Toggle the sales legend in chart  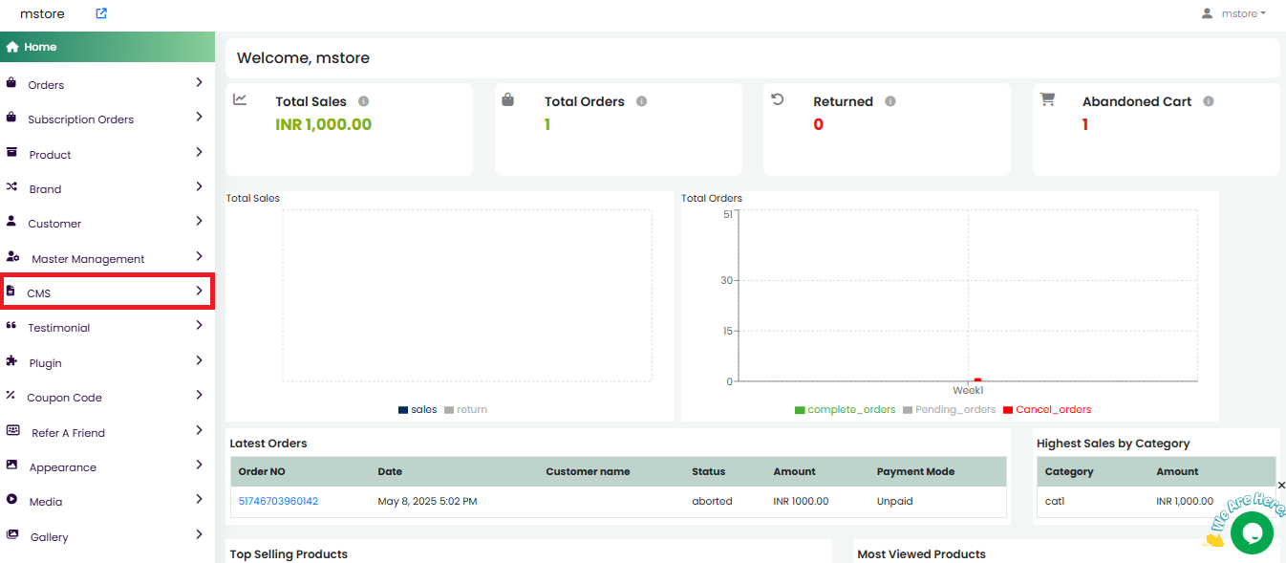(418, 409)
